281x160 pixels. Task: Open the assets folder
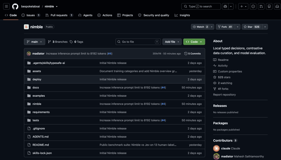pyautogui.click(x=37, y=71)
